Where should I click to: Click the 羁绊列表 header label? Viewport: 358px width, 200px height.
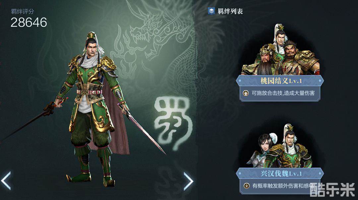[230, 11]
